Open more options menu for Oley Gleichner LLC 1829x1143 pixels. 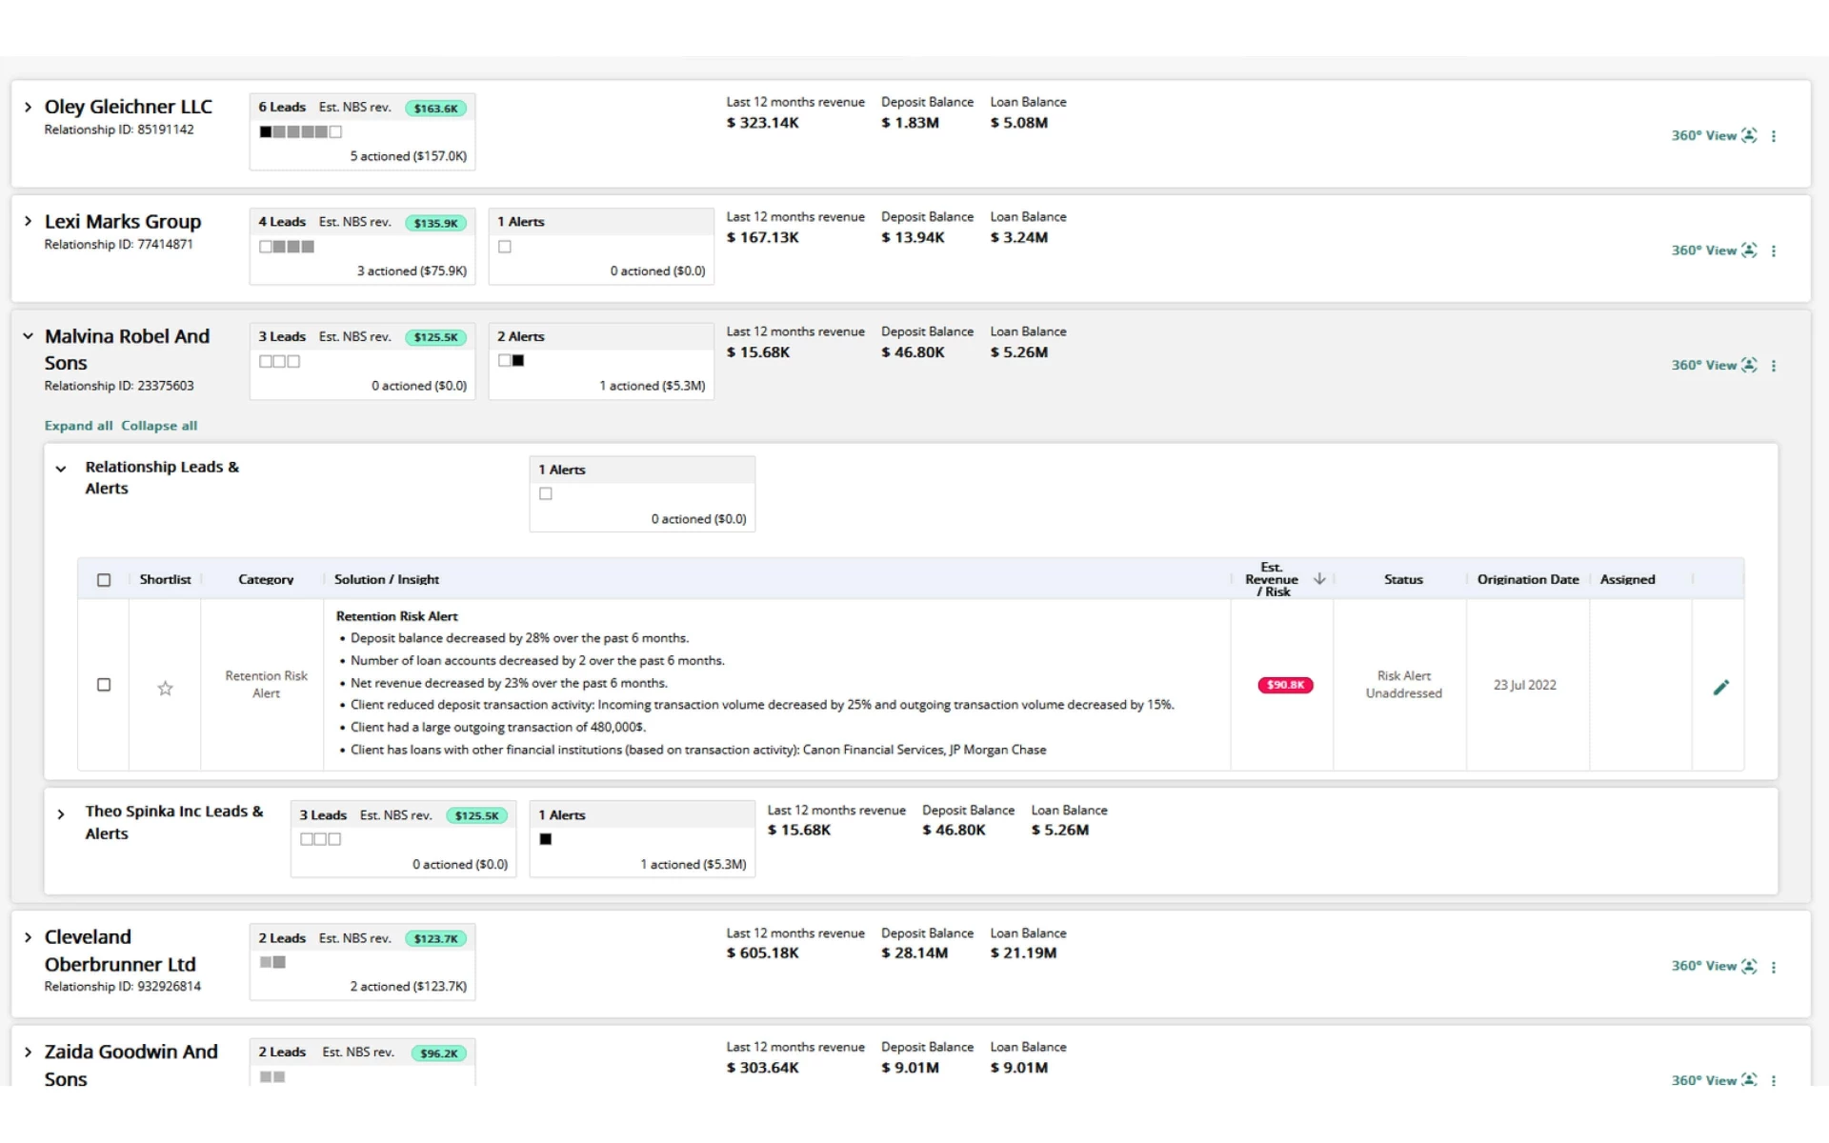click(1774, 136)
